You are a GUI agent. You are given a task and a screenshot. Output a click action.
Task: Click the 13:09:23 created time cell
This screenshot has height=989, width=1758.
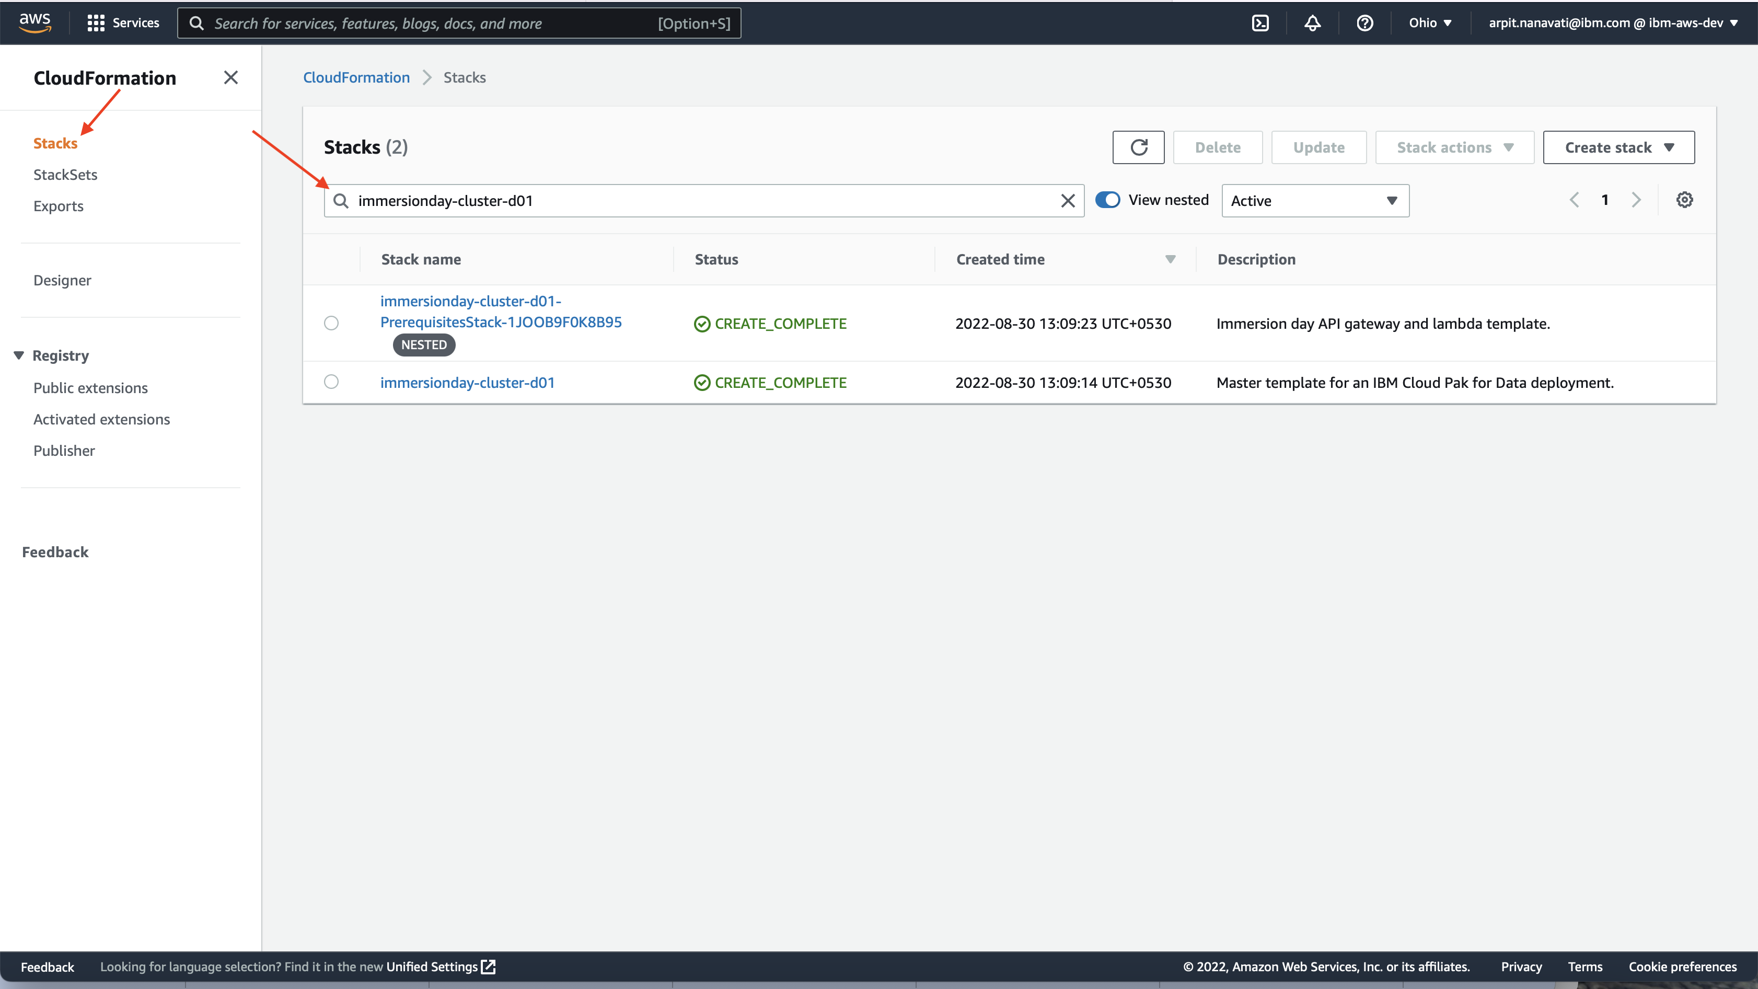point(1063,324)
